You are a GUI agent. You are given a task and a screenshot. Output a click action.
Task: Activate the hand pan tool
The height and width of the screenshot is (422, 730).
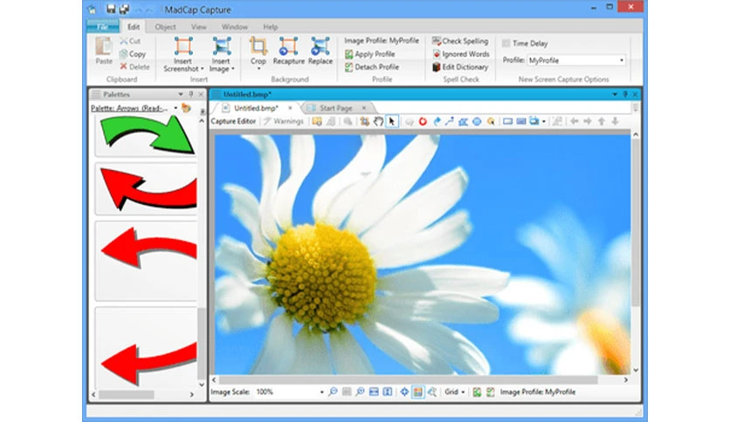coord(378,121)
